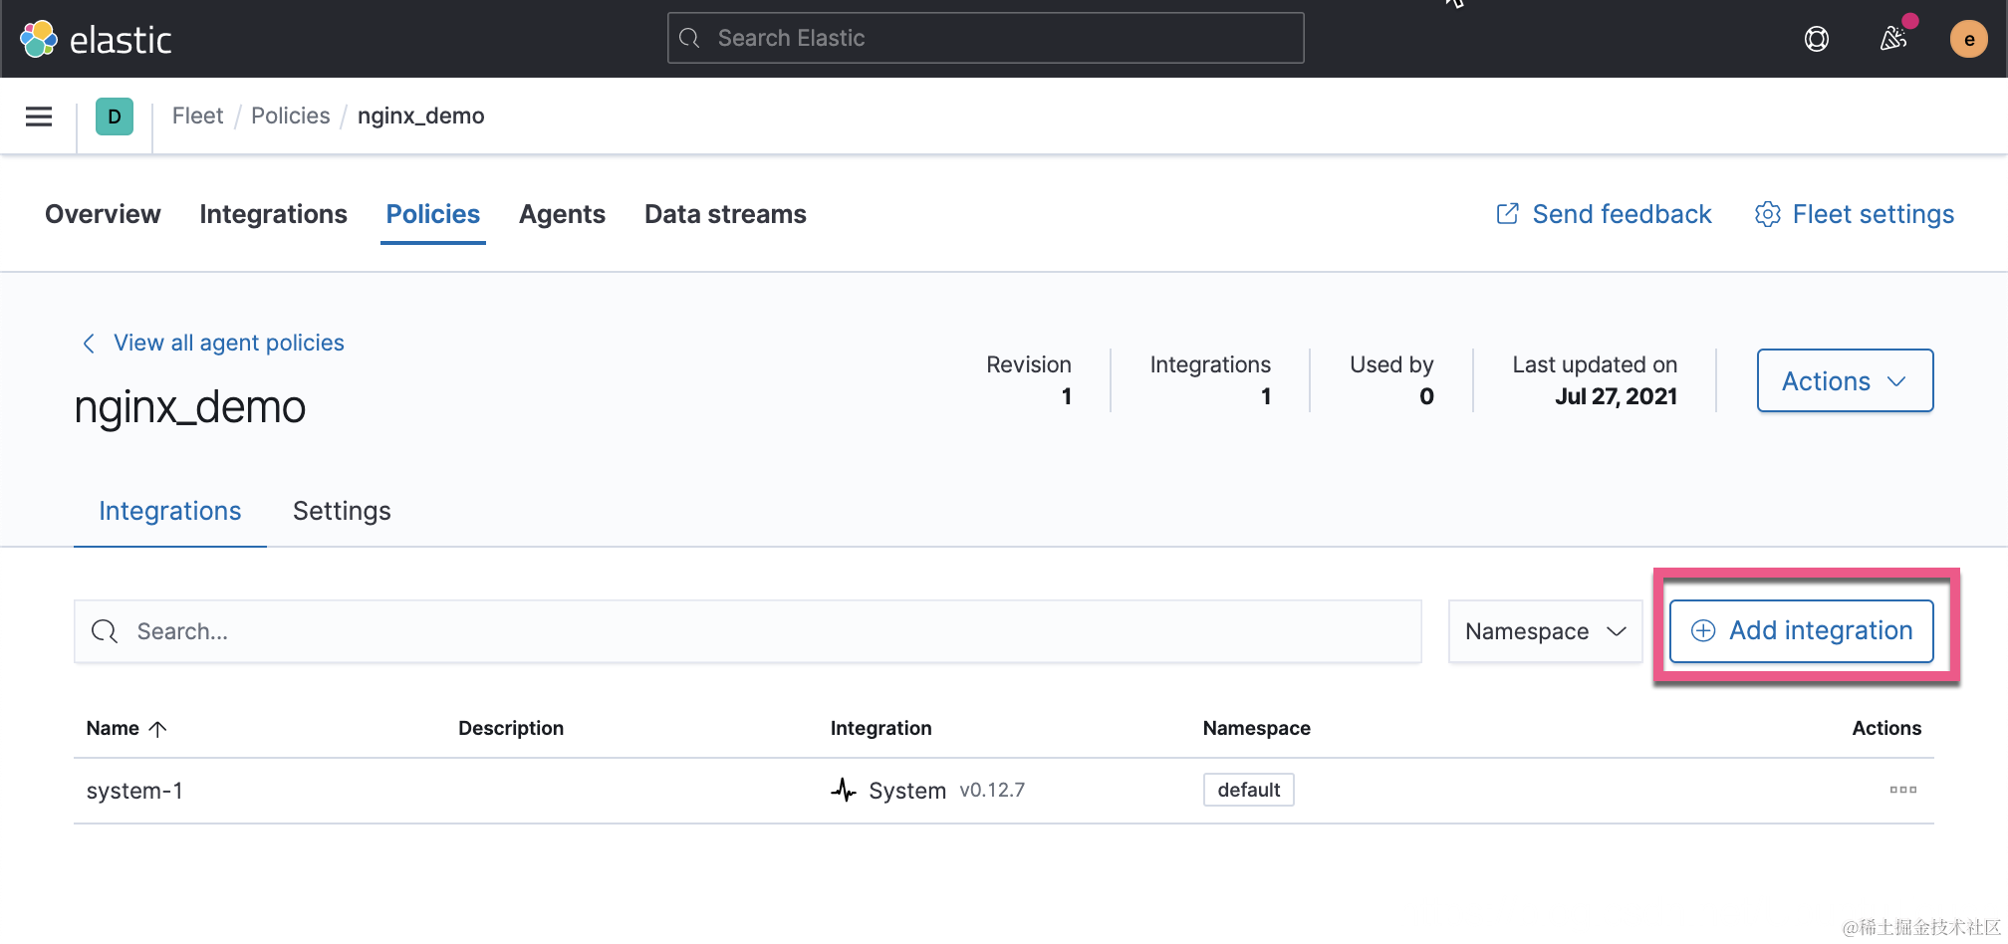Click the Namespace column header
2008x944 pixels.
click(1257, 728)
